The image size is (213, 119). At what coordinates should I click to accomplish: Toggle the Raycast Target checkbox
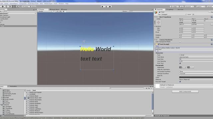(180, 82)
